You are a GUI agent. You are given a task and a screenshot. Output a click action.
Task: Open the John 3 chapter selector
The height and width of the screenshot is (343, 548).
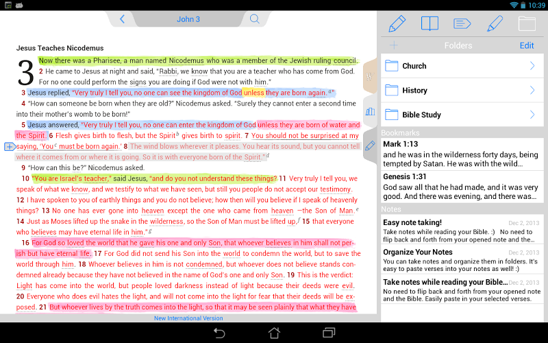click(188, 19)
